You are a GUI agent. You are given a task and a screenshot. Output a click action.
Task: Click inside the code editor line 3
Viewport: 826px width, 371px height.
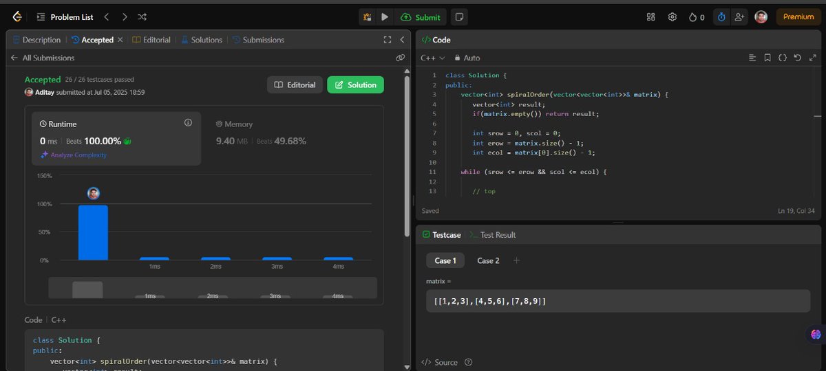tap(564, 94)
